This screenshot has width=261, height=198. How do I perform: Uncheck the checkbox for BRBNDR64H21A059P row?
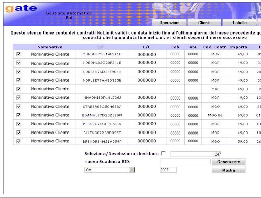18,141
